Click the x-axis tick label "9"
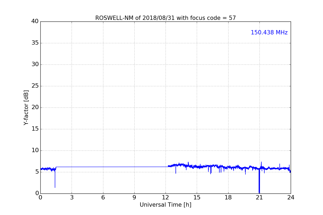This screenshot has width=323, height=215. pos(134,198)
